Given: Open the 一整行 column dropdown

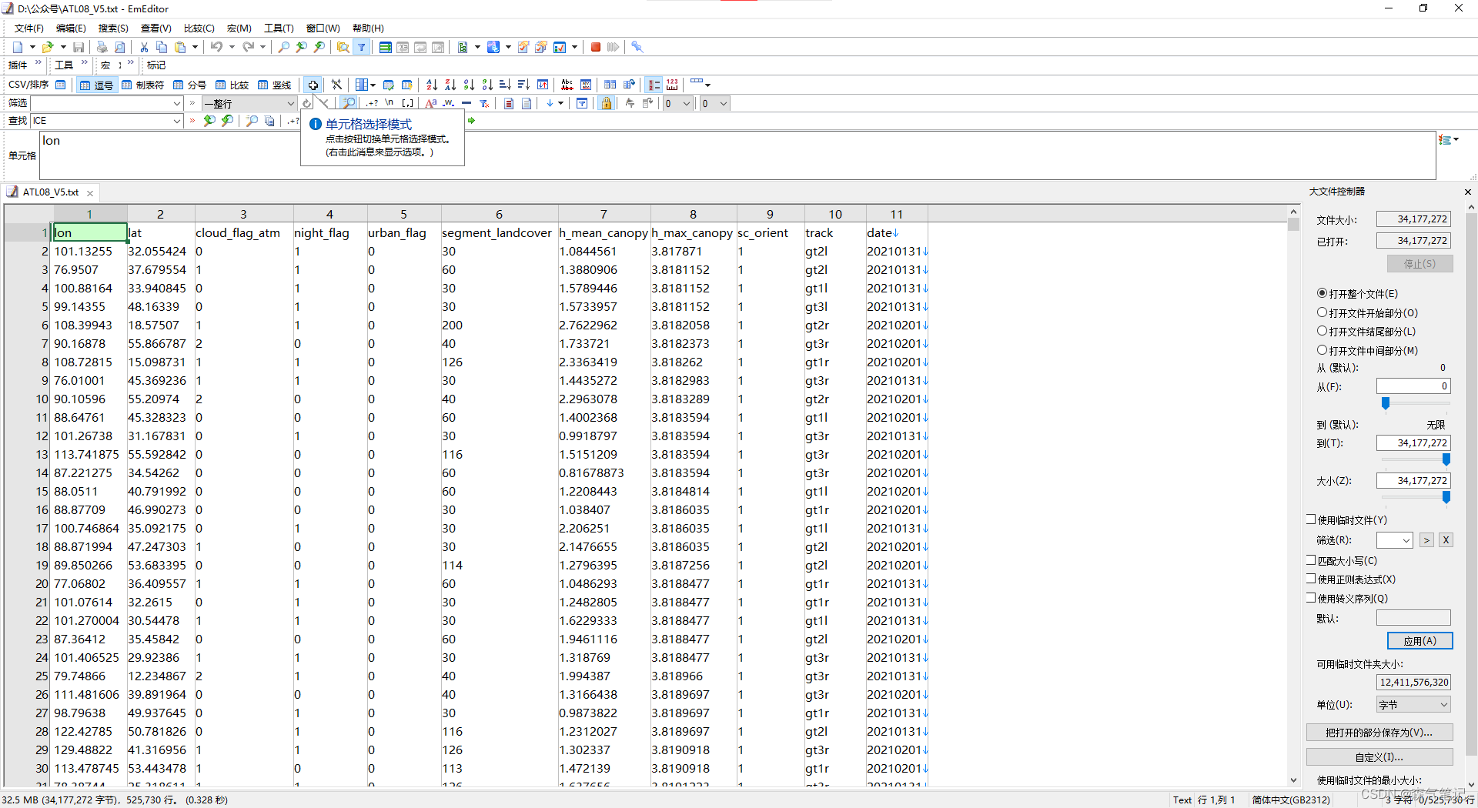Looking at the screenshot, I should tap(291, 103).
